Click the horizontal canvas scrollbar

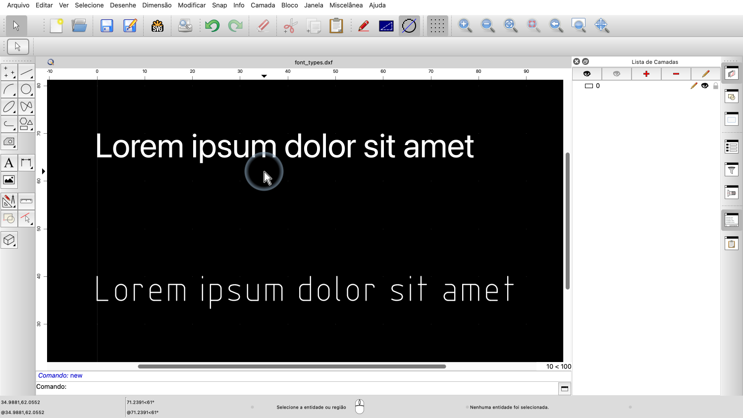[x=292, y=366]
